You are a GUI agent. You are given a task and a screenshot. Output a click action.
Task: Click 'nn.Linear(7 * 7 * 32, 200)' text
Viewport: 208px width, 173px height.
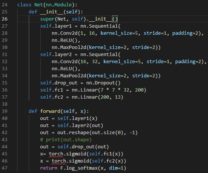coord(109,90)
